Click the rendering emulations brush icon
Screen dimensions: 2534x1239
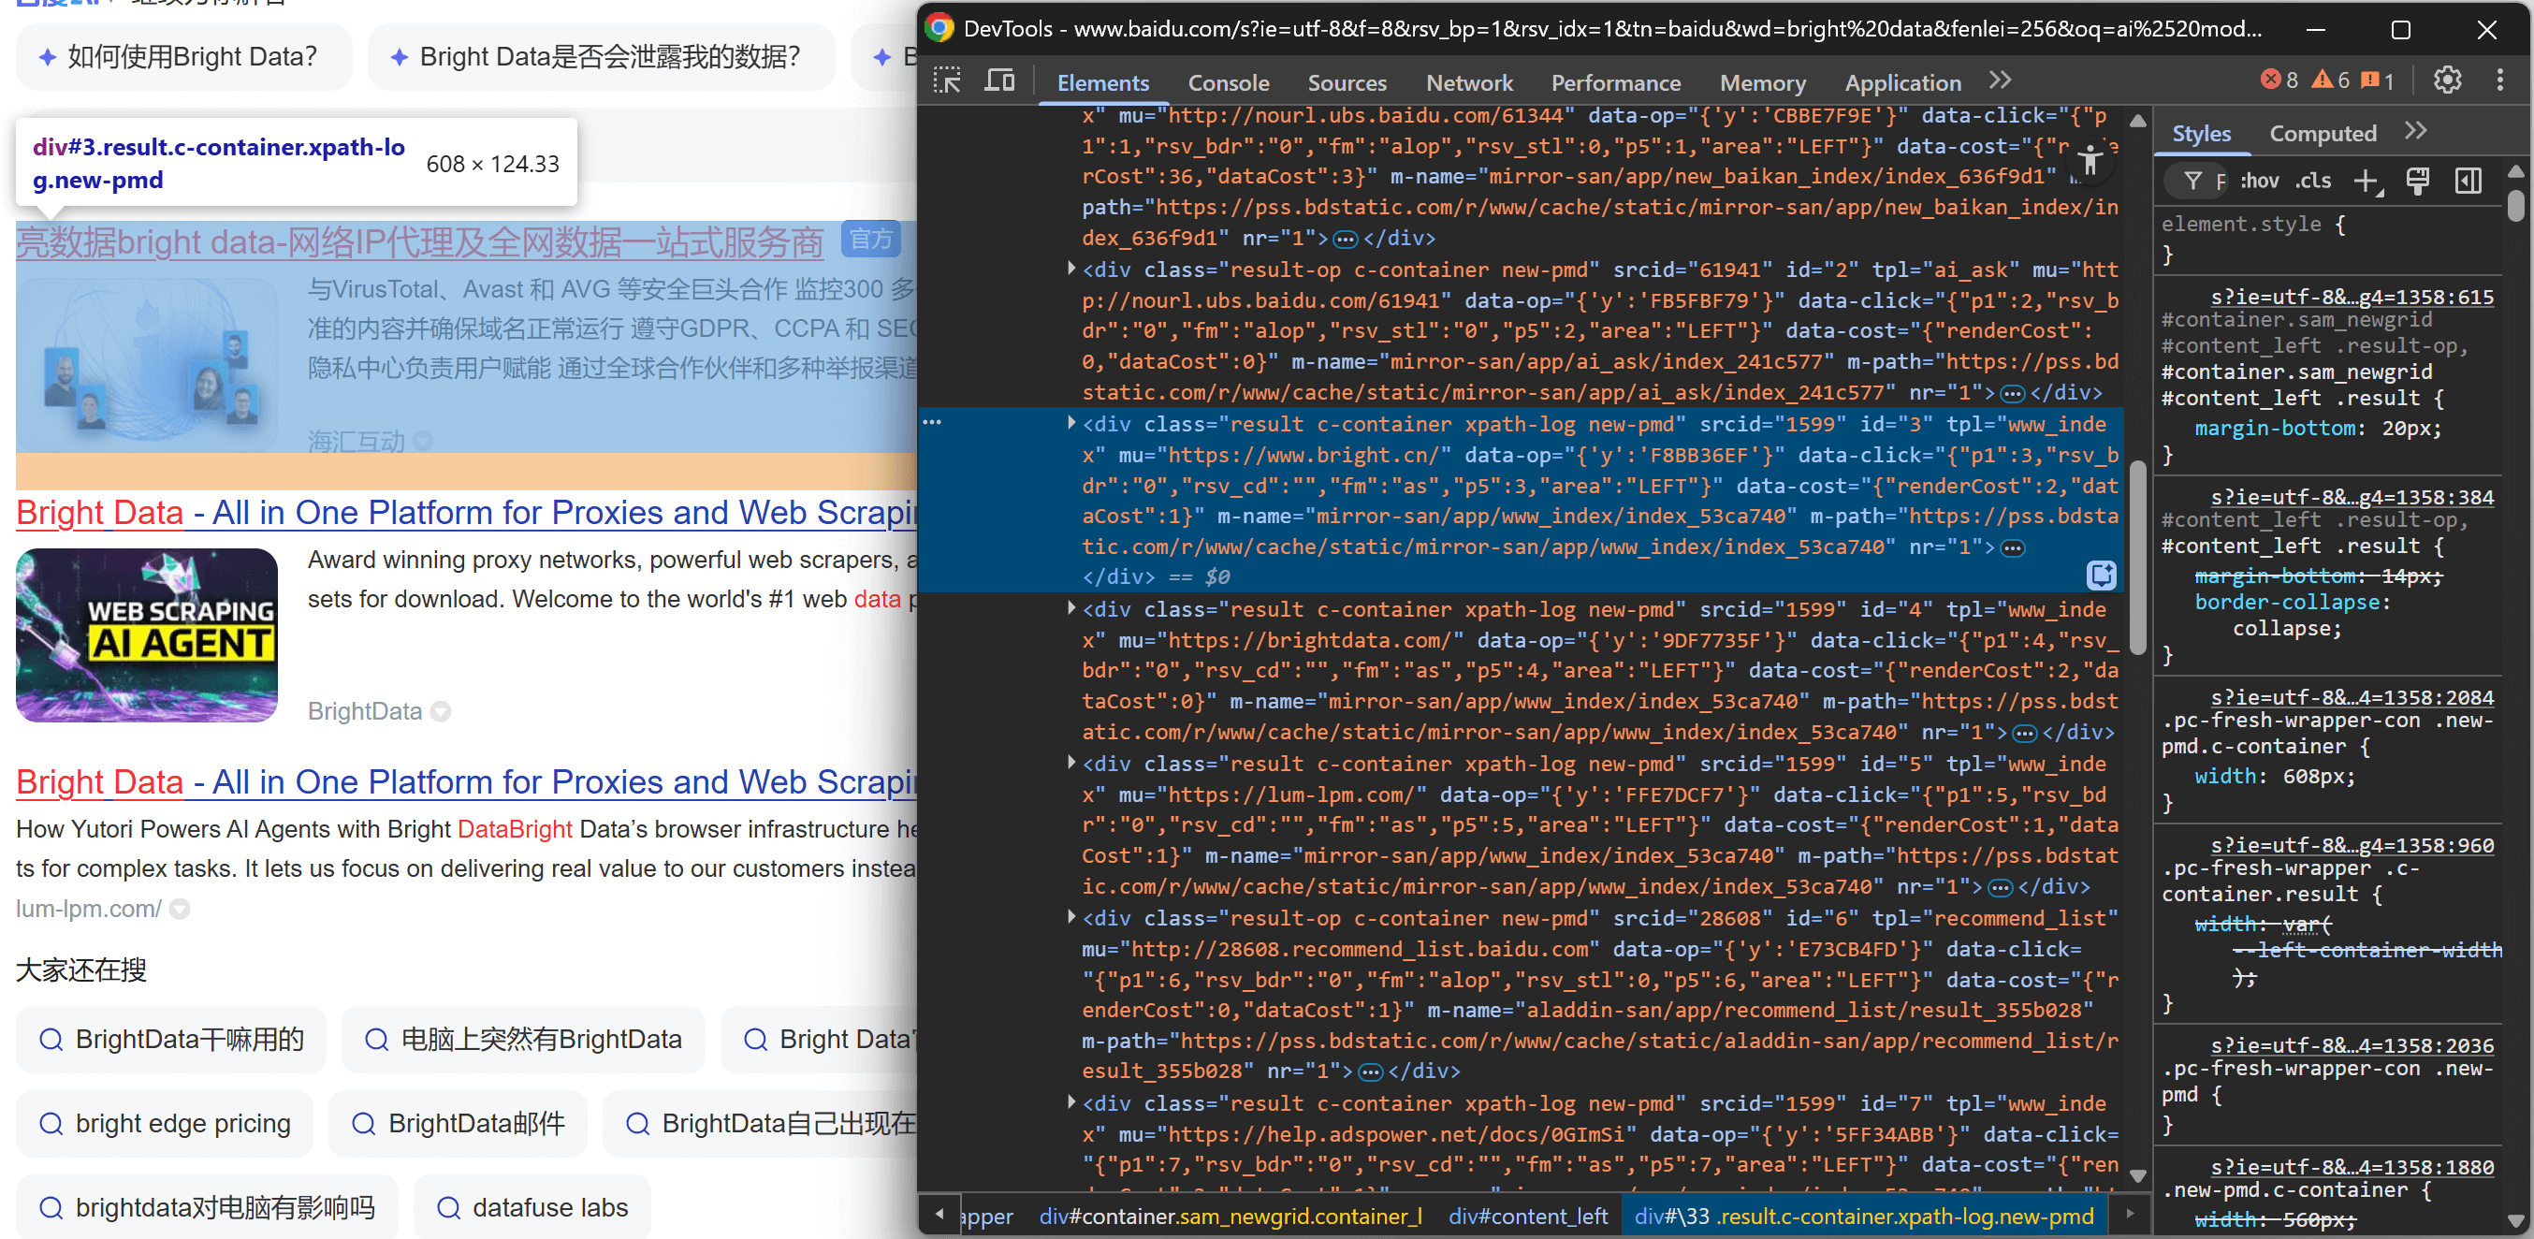click(2418, 181)
